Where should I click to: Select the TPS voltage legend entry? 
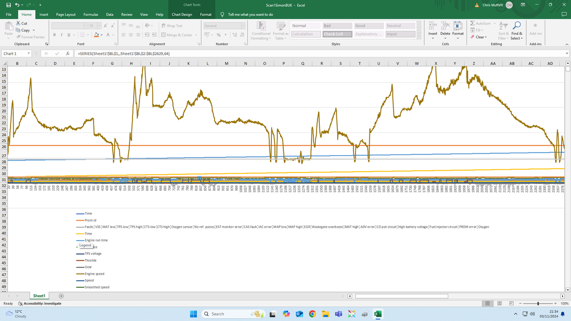(89, 254)
